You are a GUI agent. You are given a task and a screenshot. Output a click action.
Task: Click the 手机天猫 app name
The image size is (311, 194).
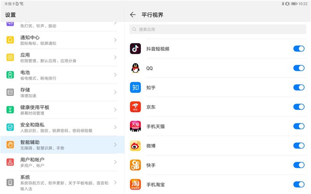tap(155, 126)
